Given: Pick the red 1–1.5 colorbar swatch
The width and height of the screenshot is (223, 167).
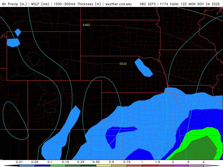Looking at the screenshot, I should (x=150, y=166).
